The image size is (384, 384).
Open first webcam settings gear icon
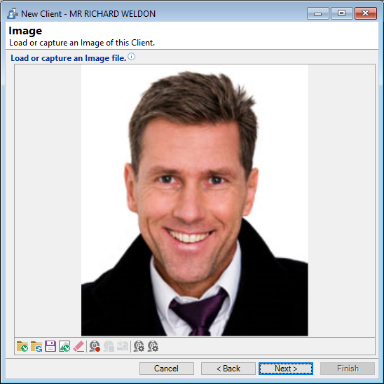coord(139,347)
